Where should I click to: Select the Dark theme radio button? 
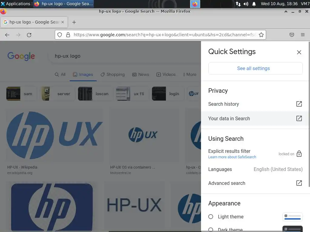click(x=211, y=230)
